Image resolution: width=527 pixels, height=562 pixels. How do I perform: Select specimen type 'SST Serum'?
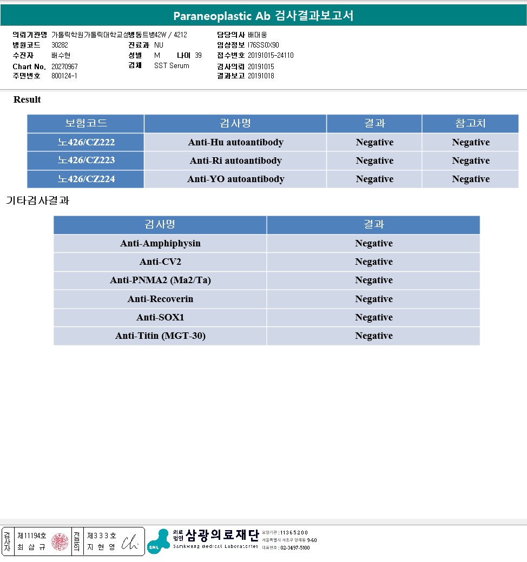172,65
